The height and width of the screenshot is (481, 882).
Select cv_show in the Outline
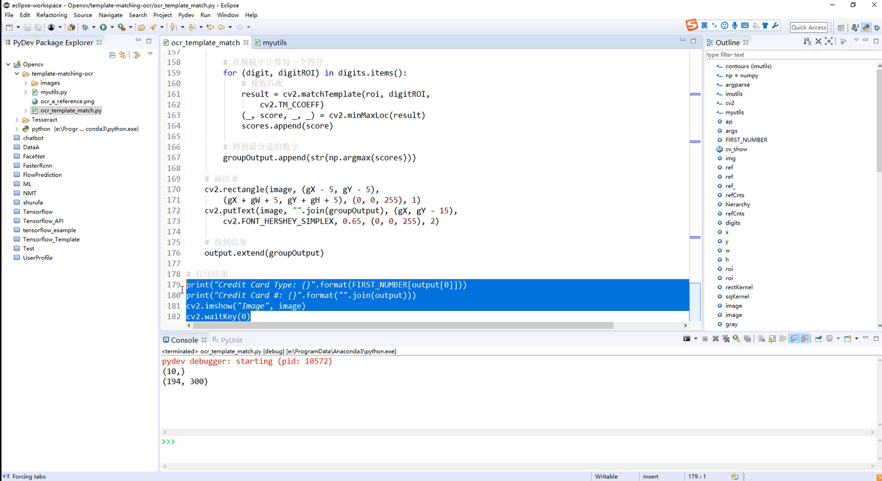point(736,149)
